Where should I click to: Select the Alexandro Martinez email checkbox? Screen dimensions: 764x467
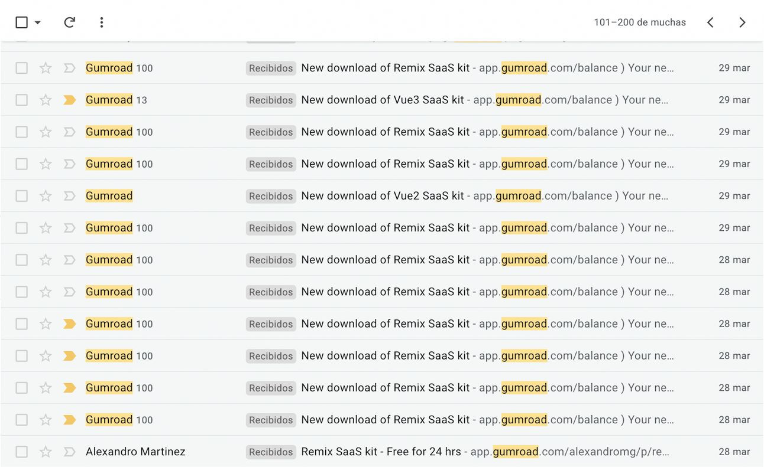(x=21, y=452)
